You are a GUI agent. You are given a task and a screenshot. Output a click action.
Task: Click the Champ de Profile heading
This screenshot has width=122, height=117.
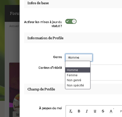41,89
